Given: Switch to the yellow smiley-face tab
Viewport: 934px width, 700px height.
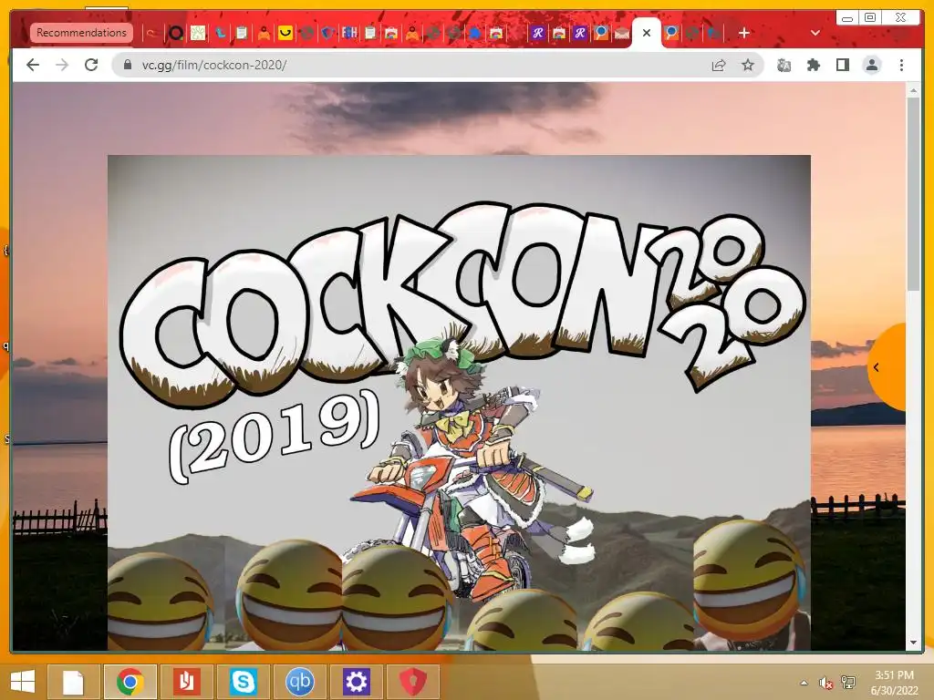Looking at the screenshot, I should (x=285, y=33).
